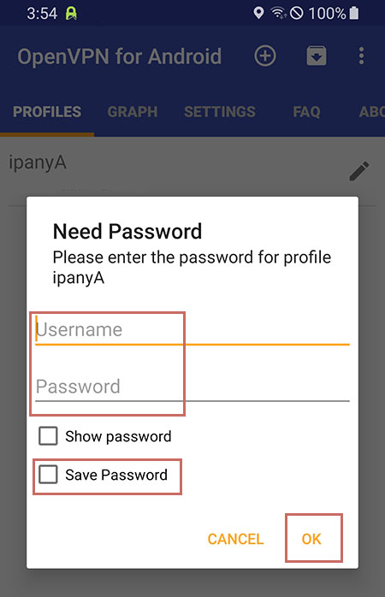Tap the VPN key status icon
The height and width of the screenshot is (597, 385).
[71, 14]
